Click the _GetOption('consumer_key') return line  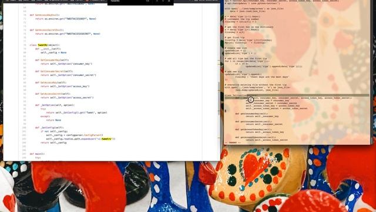[66, 64]
